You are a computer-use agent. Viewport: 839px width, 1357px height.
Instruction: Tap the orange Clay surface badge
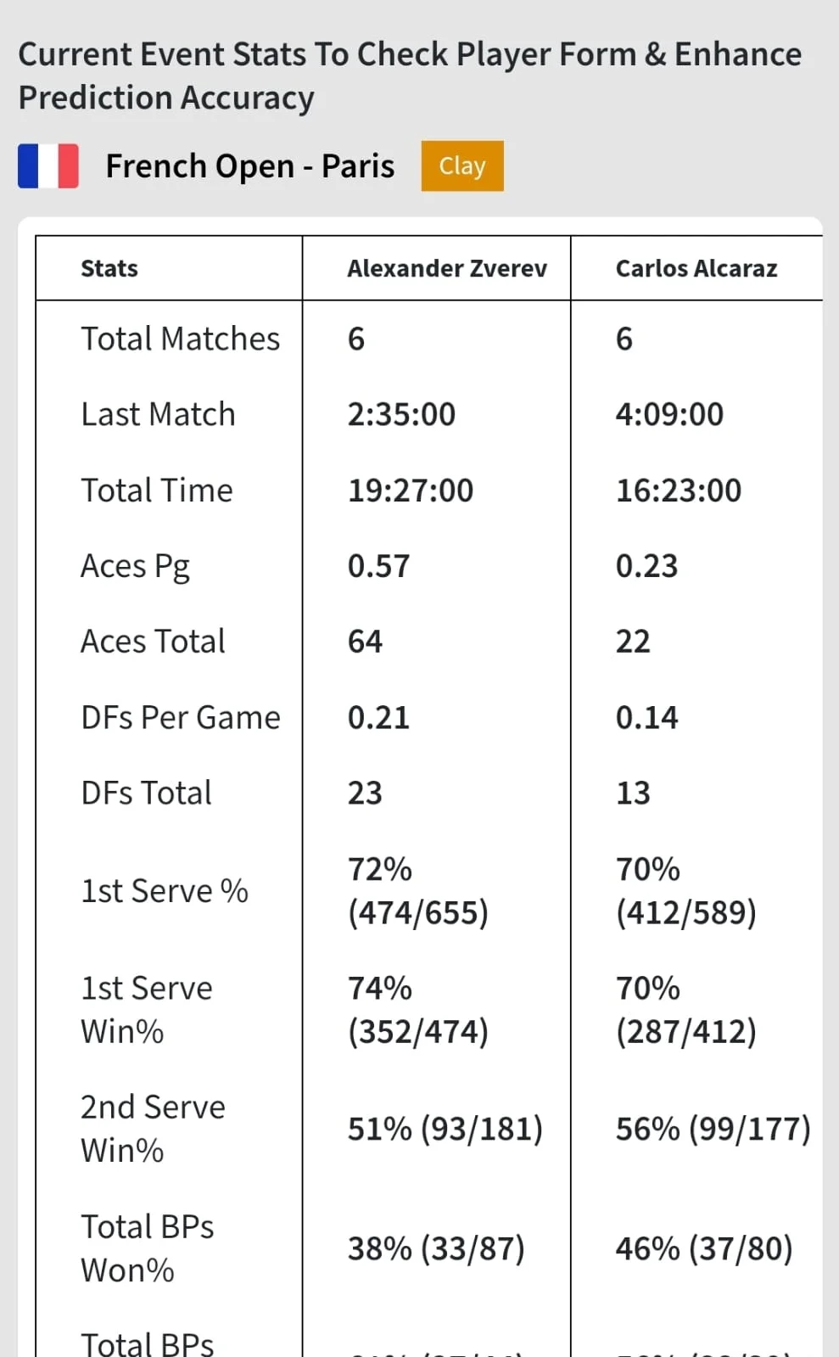(462, 165)
